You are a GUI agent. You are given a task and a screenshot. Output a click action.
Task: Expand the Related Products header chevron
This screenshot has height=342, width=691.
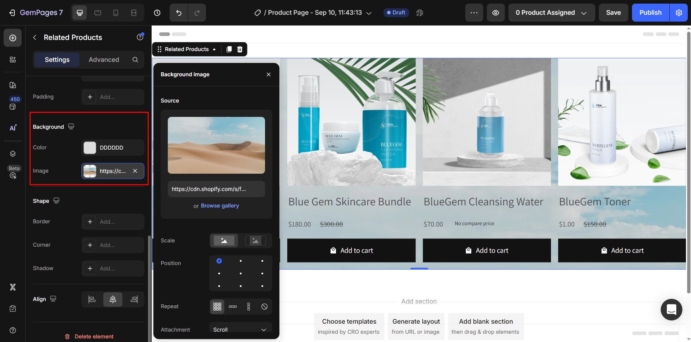(214, 49)
